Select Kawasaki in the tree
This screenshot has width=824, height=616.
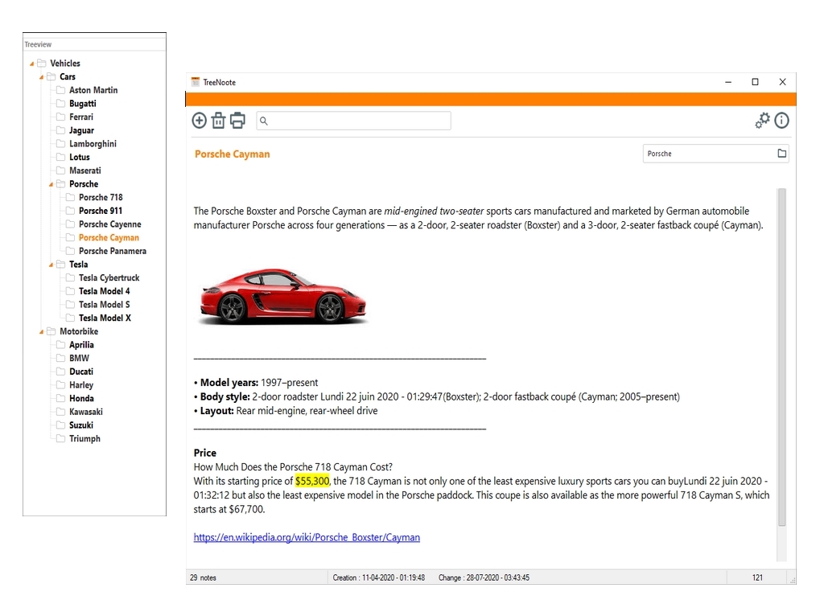(85, 412)
